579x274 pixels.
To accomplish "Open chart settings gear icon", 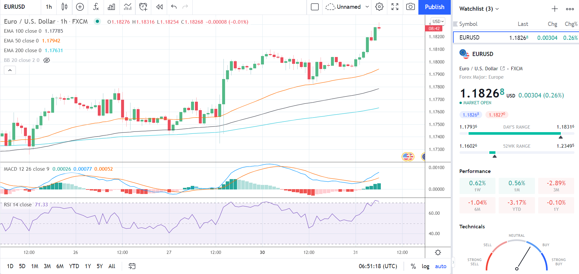I will coord(380,7).
